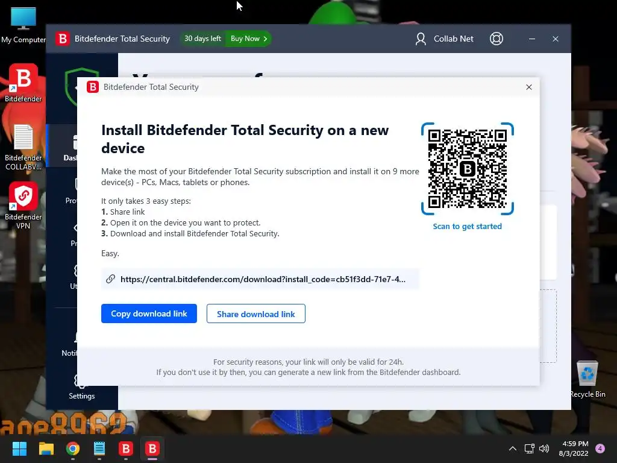Open Google Chrome from taskbar

[73, 449]
